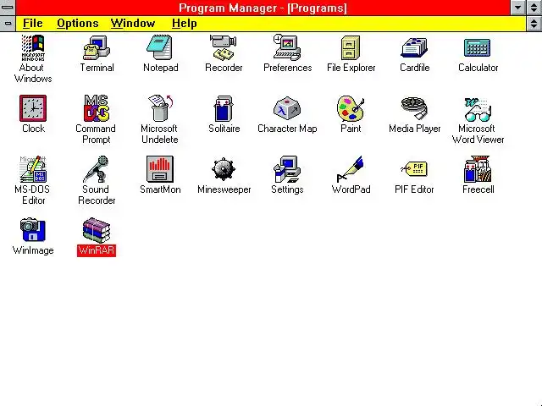Select the Clock icon
This screenshot has width=542, height=406.
coord(33,108)
